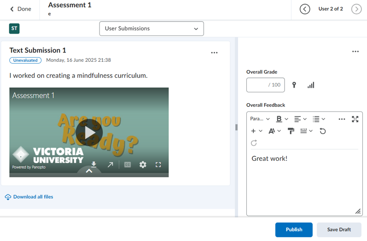This screenshot has height=241, width=367.
Task: Click the User 2 of 2 label
Action: point(331,9)
